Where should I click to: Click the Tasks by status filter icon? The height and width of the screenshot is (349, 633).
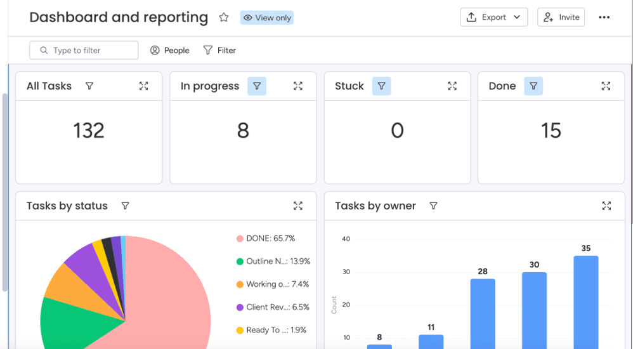tap(125, 206)
